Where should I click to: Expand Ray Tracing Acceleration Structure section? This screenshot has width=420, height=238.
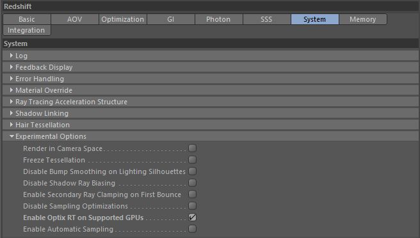tap(211, 102)
